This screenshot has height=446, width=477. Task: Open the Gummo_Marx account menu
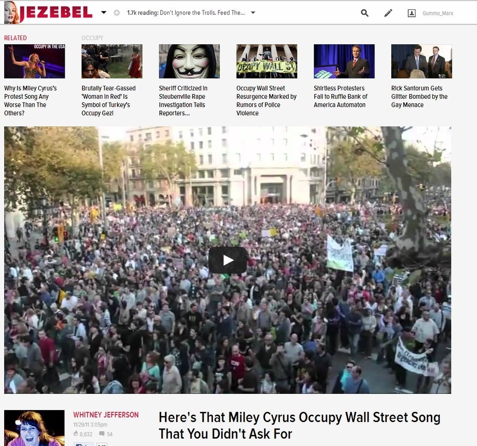(x=437, y=13)
